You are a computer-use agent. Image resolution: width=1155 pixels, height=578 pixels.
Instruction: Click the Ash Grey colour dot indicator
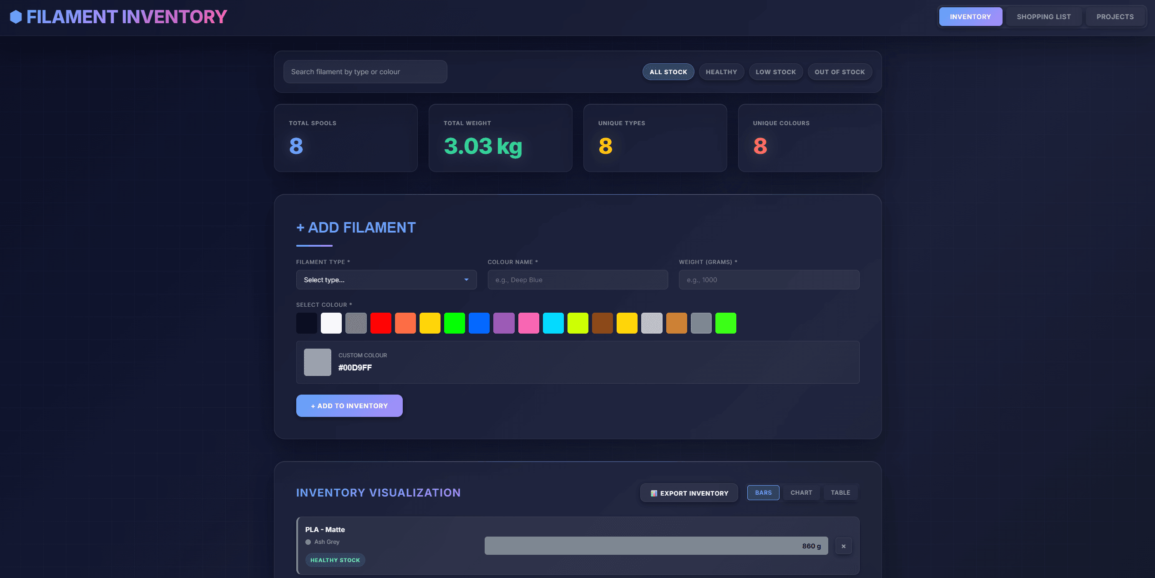(x=308, y=542)
